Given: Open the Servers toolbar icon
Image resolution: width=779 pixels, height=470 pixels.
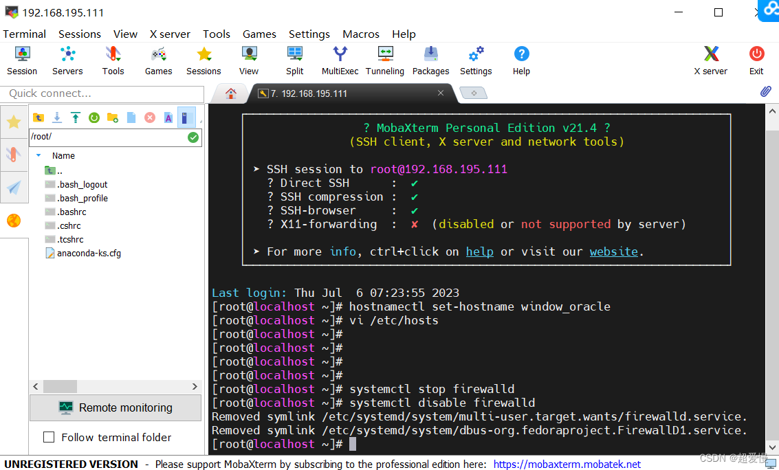Looking at the screenshot, I should (67, 60).
